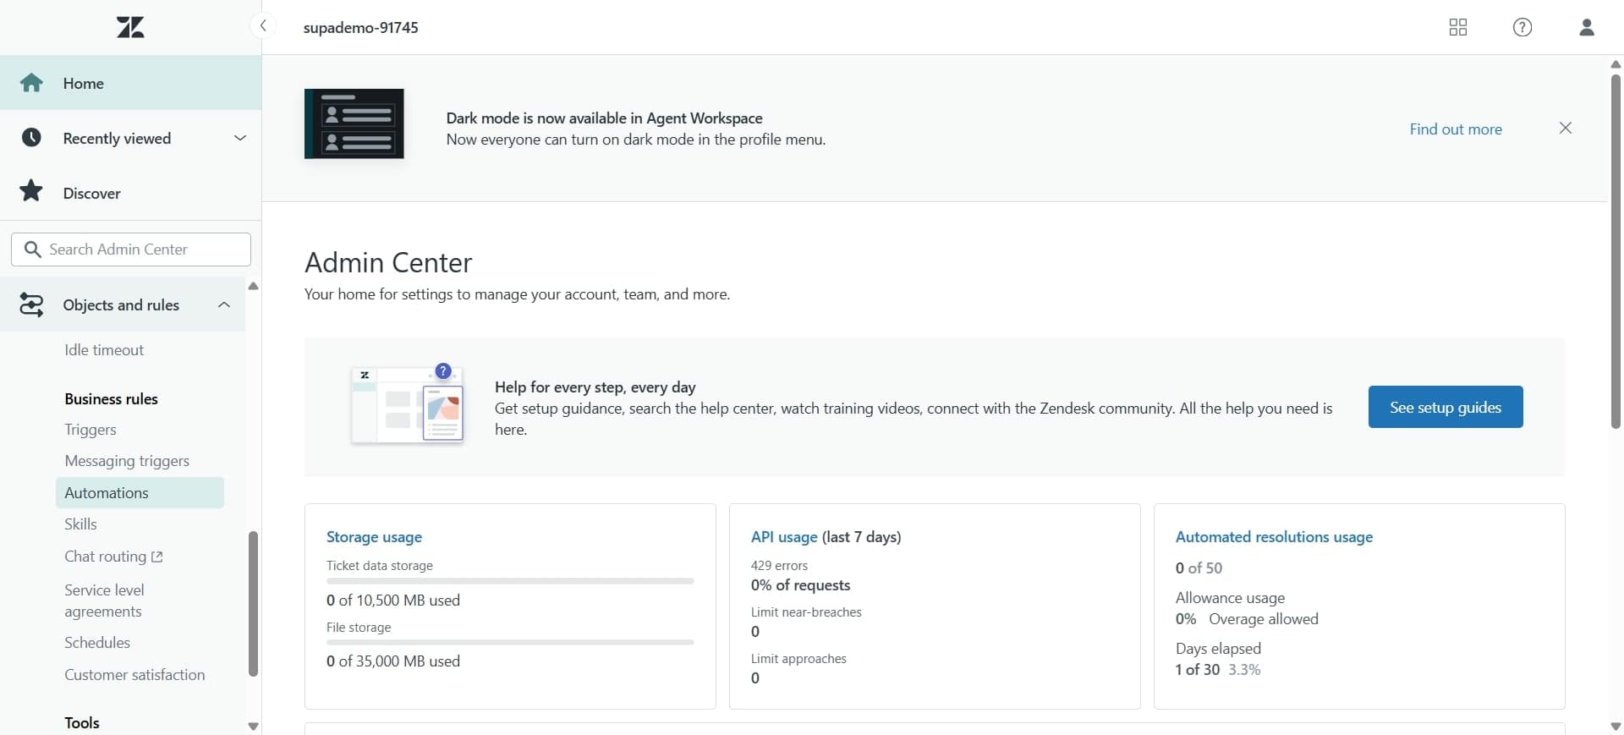This screenshot has width=1624, height=735.
Task: Click the setup guides illustration
Action: coord(408,405)
